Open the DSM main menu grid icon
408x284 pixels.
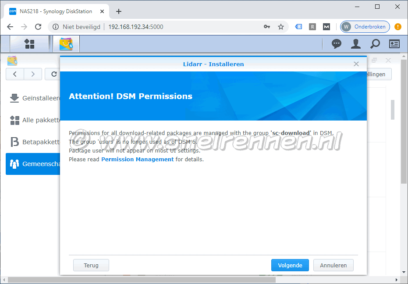tap(29, 44)
